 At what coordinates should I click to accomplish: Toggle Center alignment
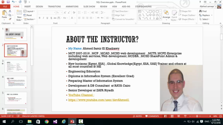point(83,18)
